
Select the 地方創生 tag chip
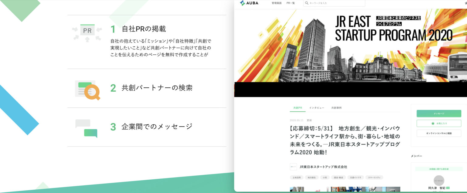point(312,178)
